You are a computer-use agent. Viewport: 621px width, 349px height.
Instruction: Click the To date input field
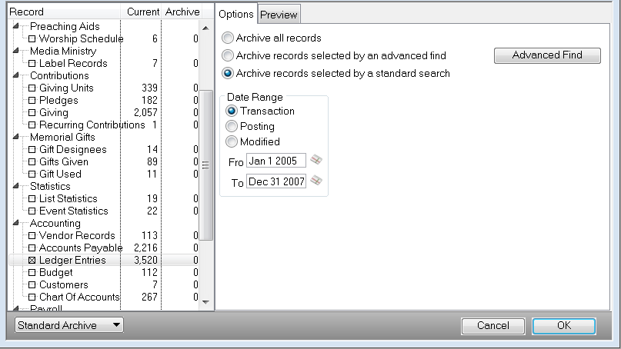click(275, 182)
